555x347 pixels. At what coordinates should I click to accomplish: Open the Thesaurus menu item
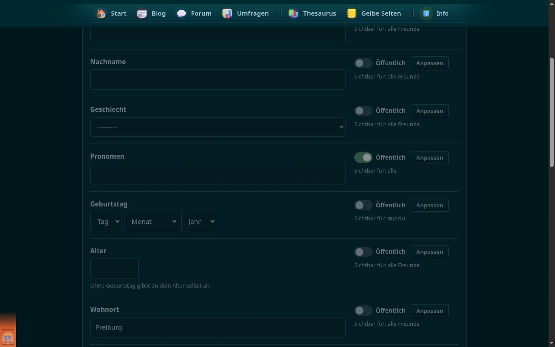pyautogui.click(x=312, y=13)
